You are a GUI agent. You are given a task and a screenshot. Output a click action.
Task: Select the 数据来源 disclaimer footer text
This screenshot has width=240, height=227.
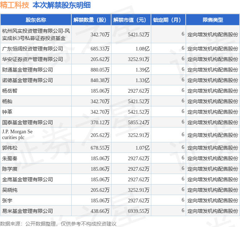click(58, 224)
